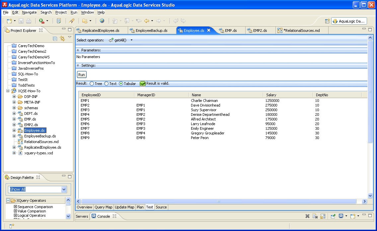Toggle Scroll Lock icon in Console
This screenshot has height=231, width=377.
tap(323, 216)
